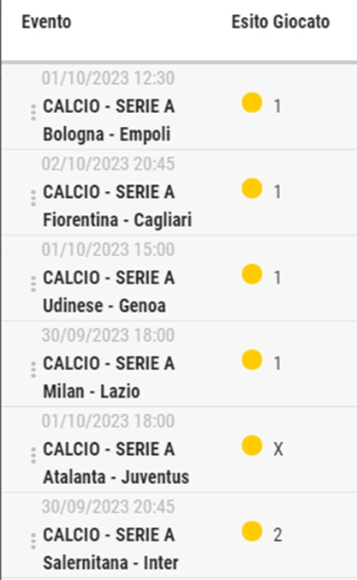Click the Esito Giocato column header

(281, 21)
